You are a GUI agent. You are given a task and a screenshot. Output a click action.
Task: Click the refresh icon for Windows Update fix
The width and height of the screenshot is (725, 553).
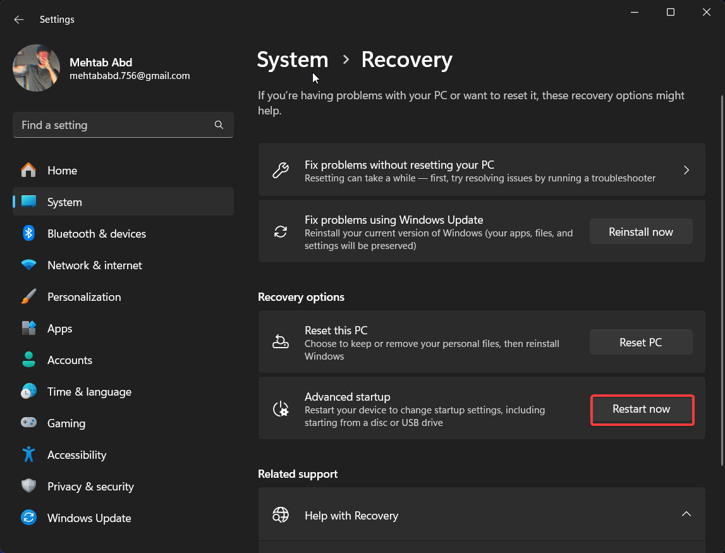tap(281, 232)
